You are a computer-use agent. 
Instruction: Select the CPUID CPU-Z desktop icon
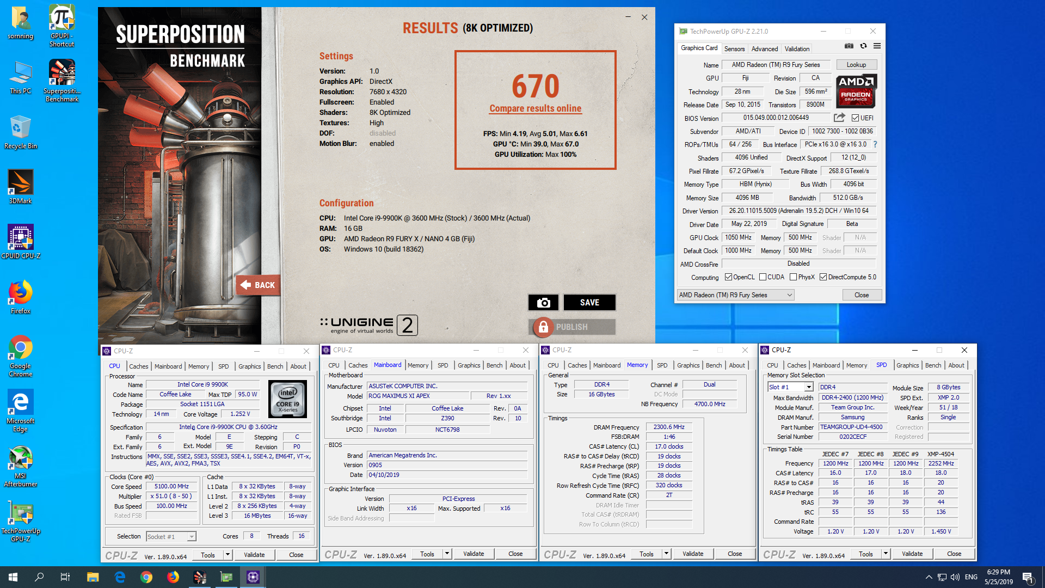21,242
